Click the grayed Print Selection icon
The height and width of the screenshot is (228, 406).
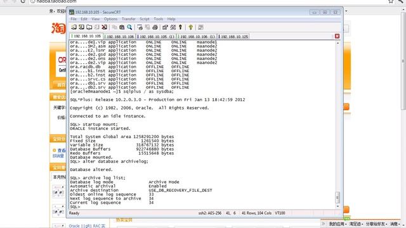[147, 27]
